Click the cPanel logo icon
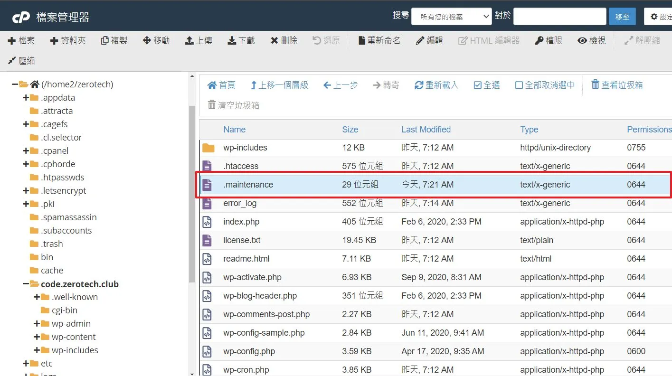 (21, 17)
